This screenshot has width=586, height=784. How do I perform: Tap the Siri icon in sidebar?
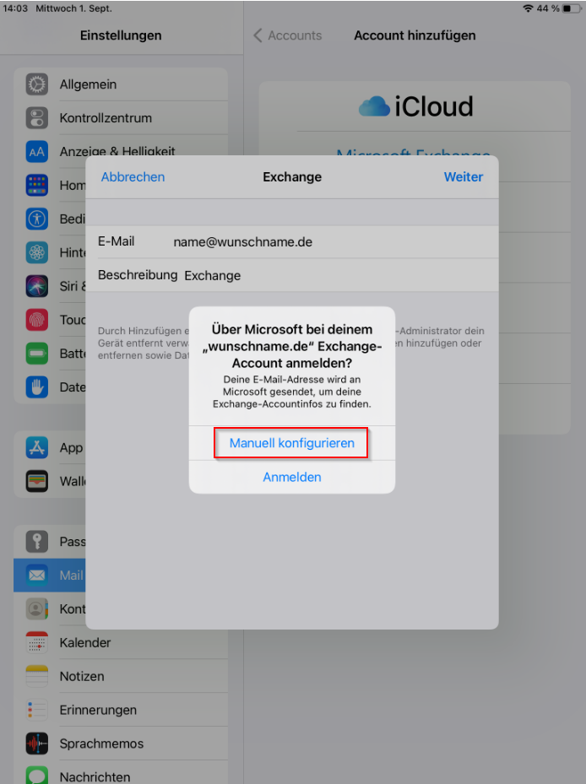click(36, 286)
